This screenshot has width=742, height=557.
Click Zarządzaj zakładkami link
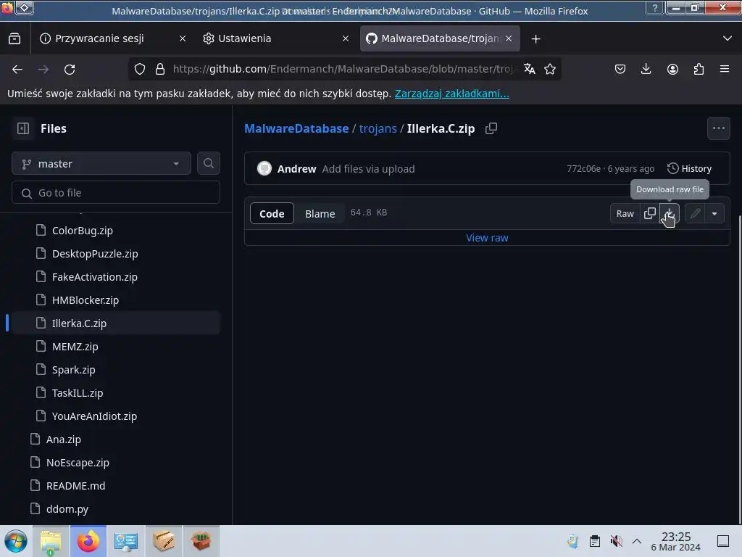coord(452,94)
